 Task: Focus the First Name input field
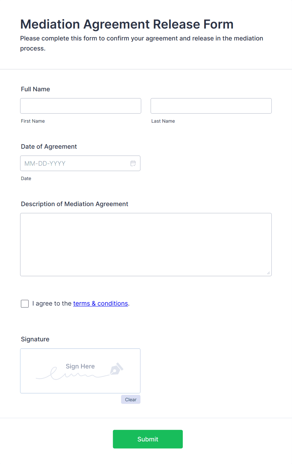click(x=80, y=106)
